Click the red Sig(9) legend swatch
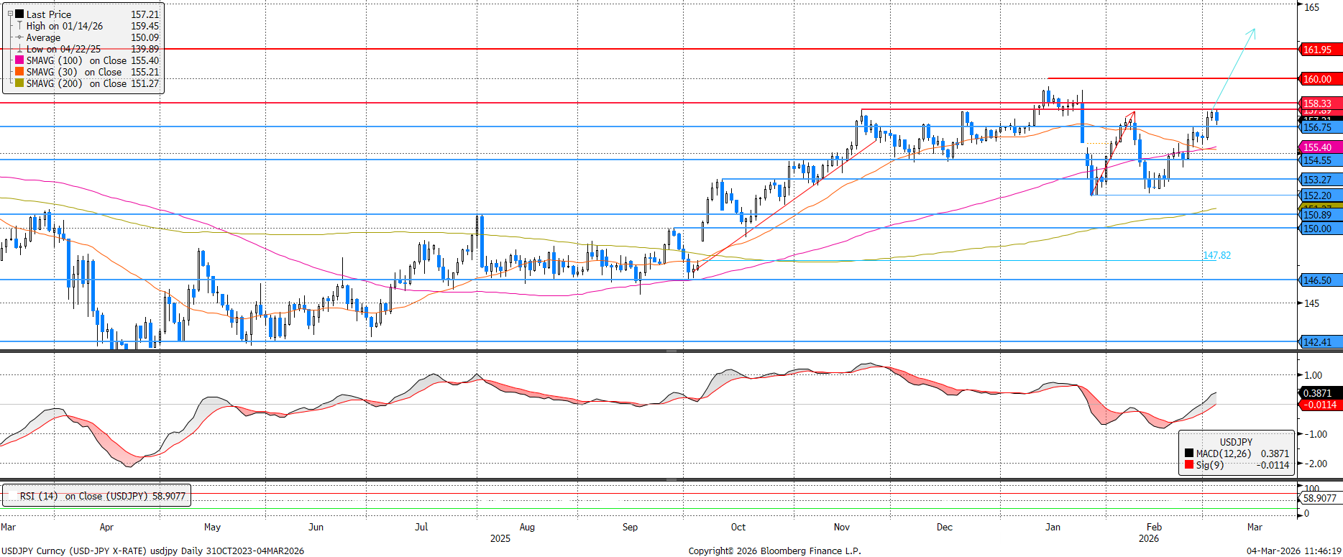The image size is (1343, 557). point(1189,465)
